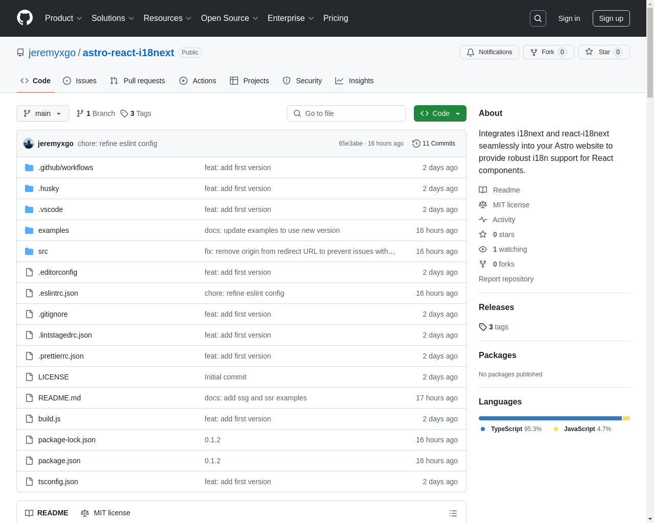Click the Sign up button

coord(611,18)
